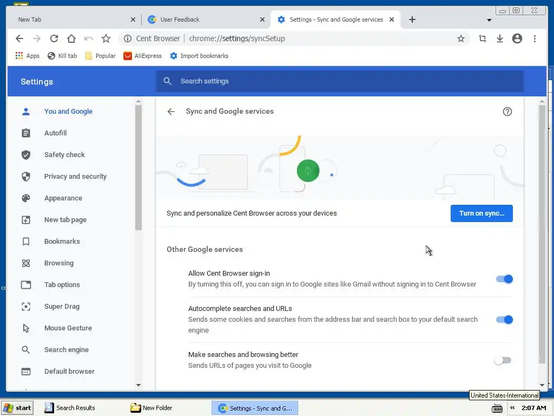The image size is (554, 416).
Task: Open Mouse Gesture settings
Action: click(x=68, y=328)
